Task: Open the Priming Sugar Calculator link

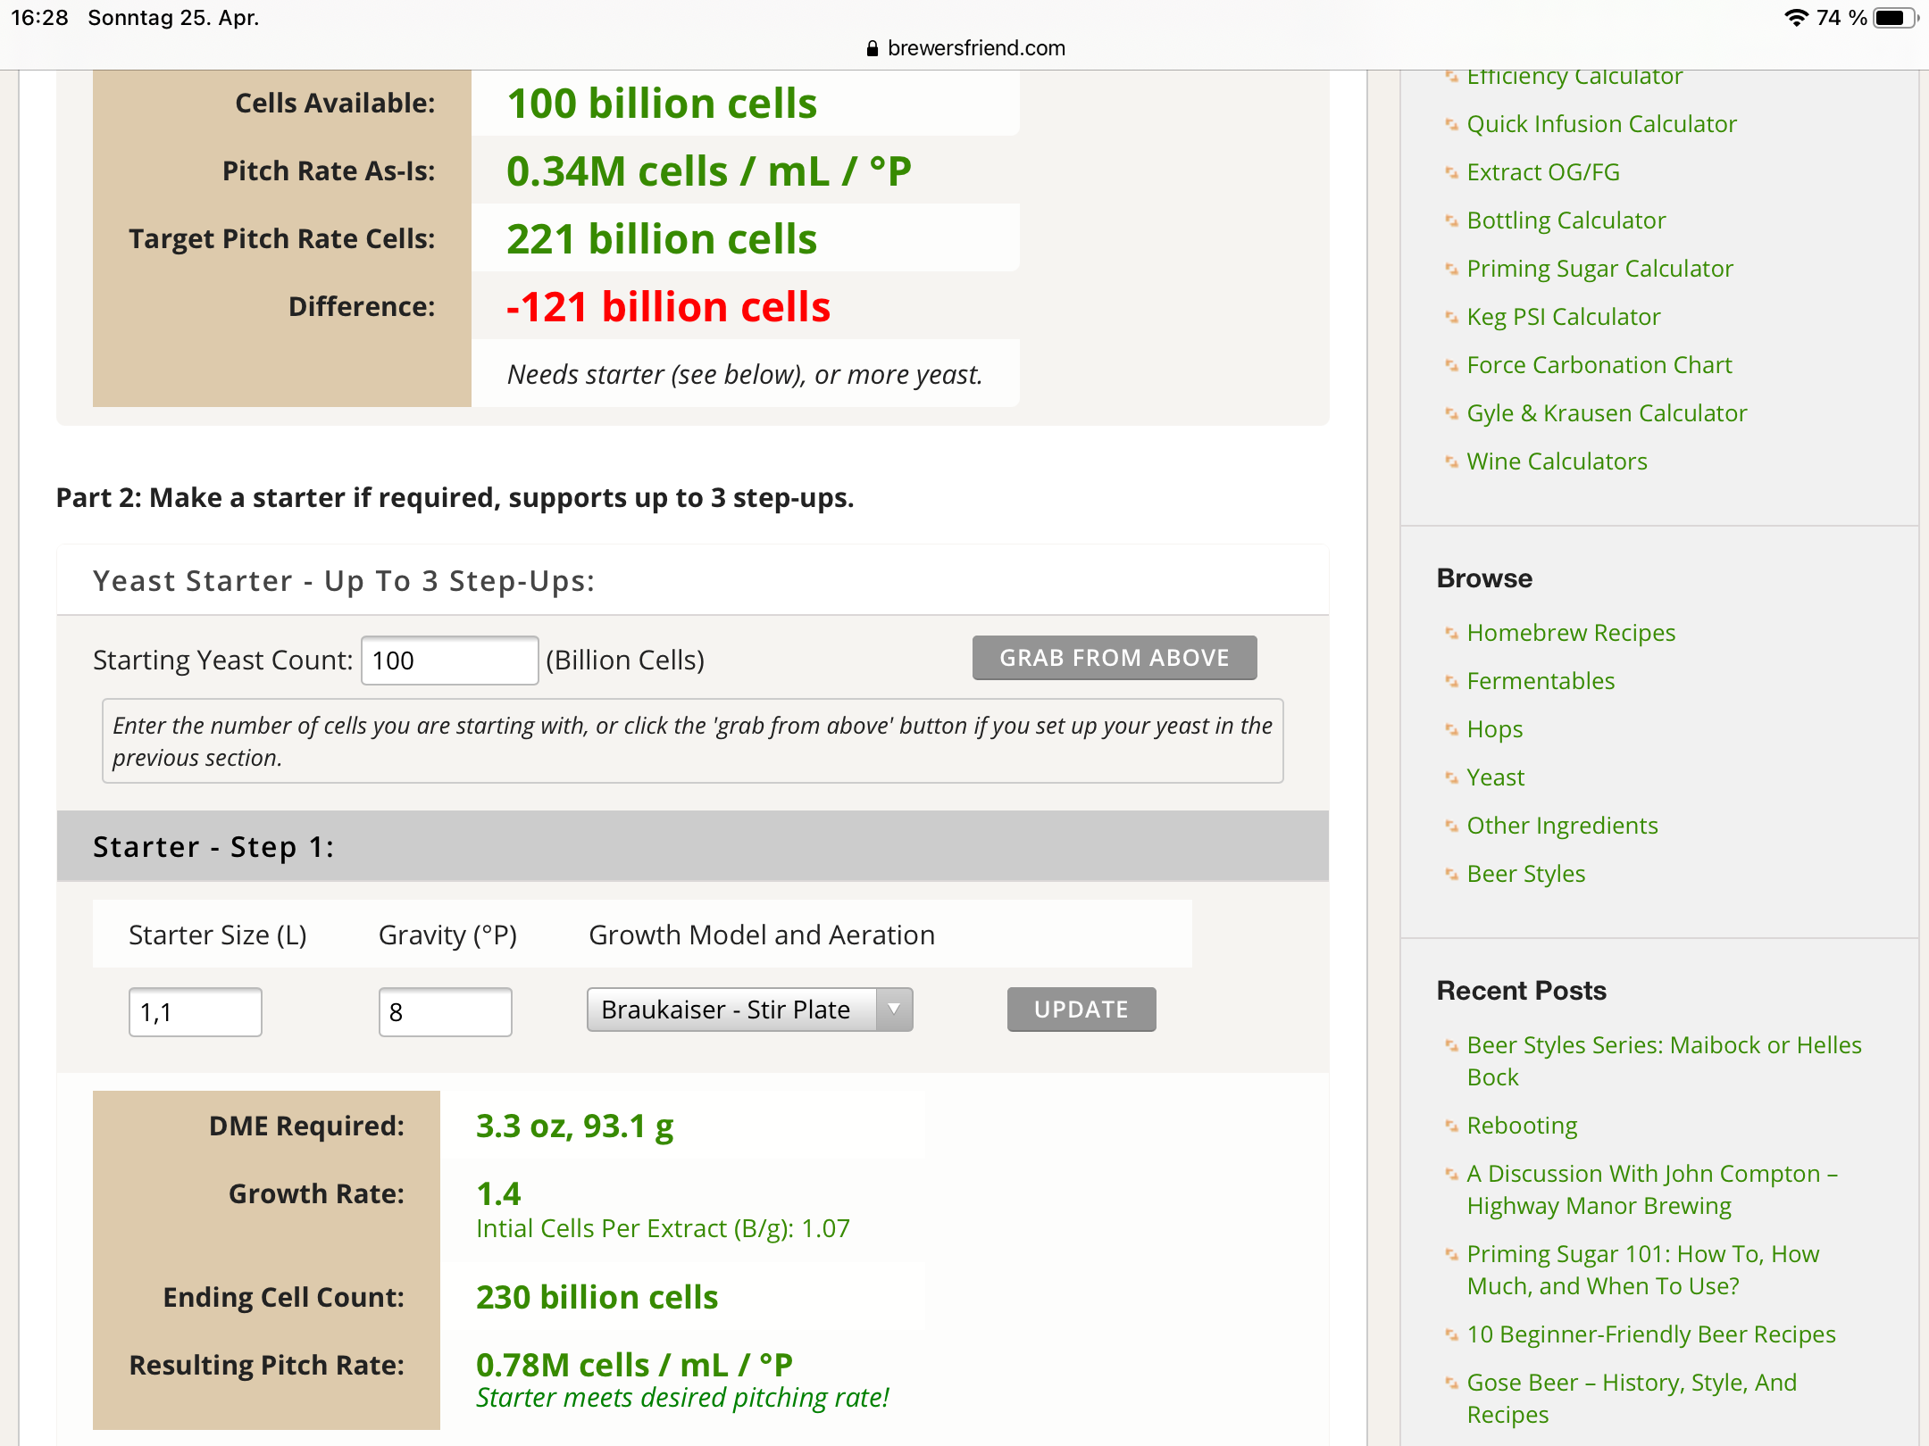Action: [1599, 269]
